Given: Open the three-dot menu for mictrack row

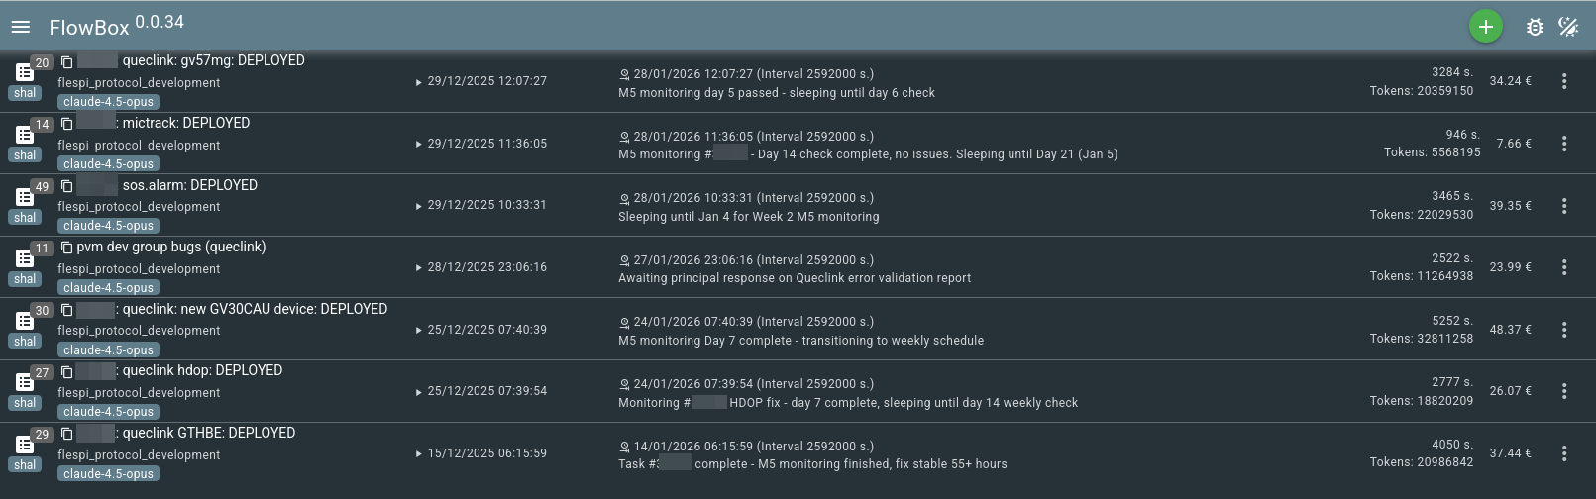Looking at the screenshot, I should click(x=1564, y=144).
